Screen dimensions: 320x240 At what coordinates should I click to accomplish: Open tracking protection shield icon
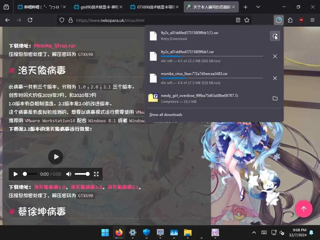pos(62,20)
